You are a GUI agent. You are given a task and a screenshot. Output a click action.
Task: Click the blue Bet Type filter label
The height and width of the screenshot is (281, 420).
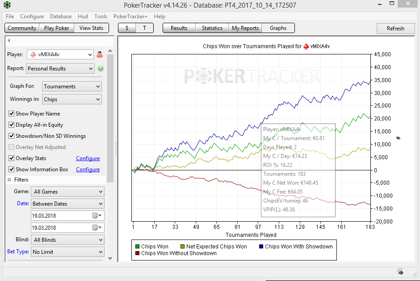point(18,252)
